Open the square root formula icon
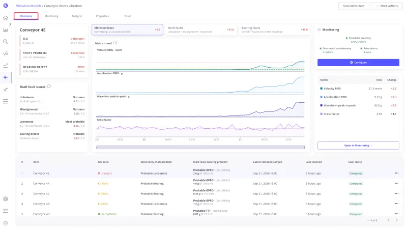The image size is (407, 229). tap(6, 54)
